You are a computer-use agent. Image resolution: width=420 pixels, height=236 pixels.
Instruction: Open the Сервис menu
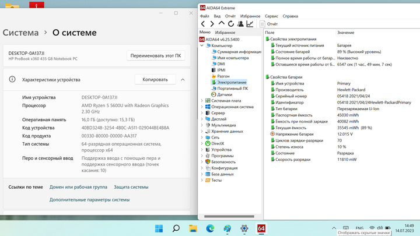pyautogui.click(x=271, y=16)
